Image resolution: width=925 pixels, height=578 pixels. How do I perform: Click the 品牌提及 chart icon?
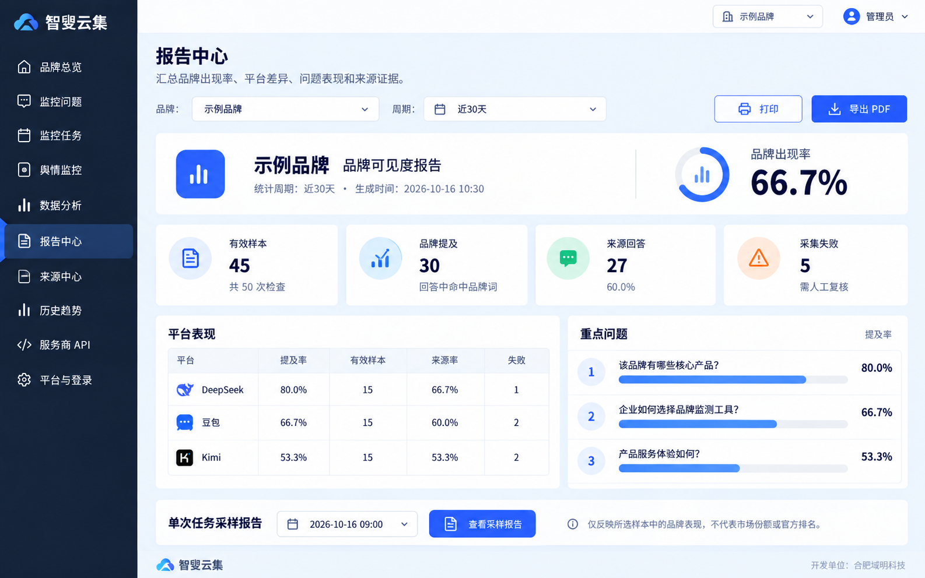click(380, 258)
